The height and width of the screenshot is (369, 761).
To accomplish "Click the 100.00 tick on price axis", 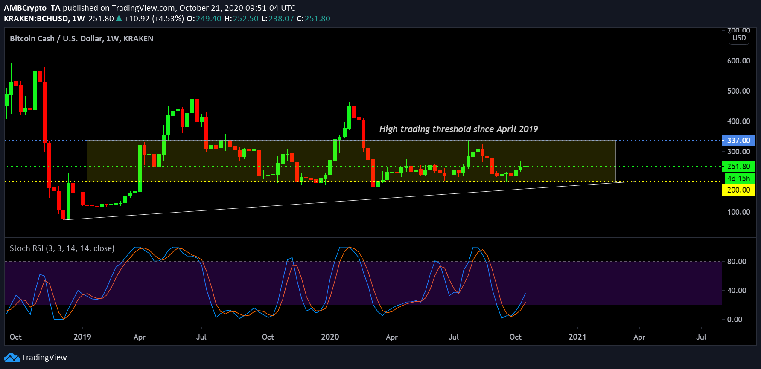I will pyautogui.click(x=738, y=212).
